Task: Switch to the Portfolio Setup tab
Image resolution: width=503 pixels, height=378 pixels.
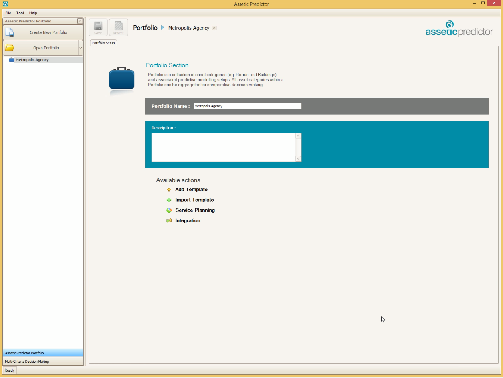Action: [x=103, y=43]
